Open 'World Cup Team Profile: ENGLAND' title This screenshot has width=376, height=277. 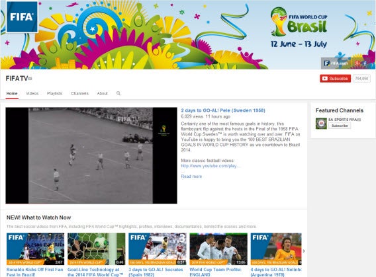(x=216, y=272)
